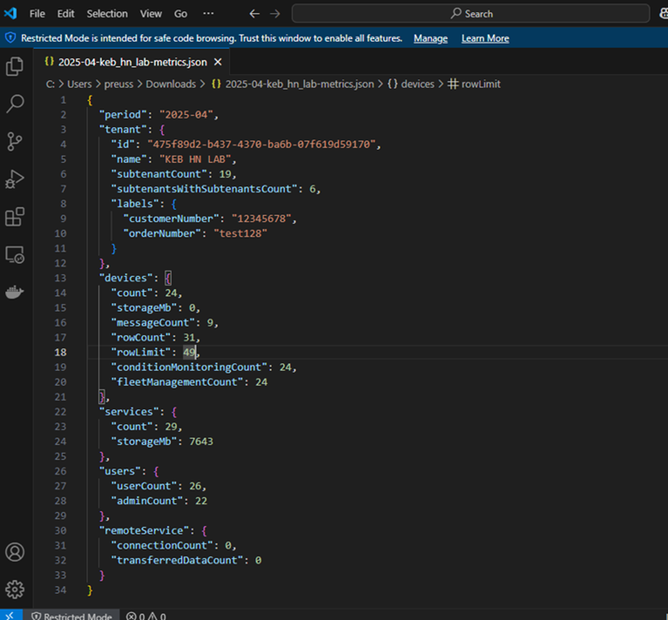Click the Search command center field
This screenshot has height=620, width=668.
click(x=470, y=14)
